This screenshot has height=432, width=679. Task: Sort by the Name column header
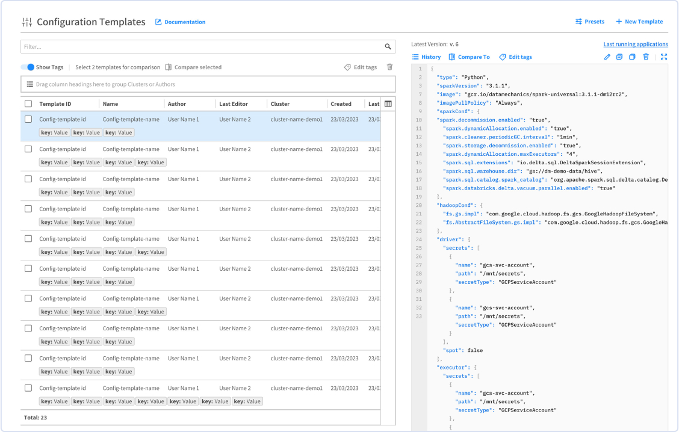[110, 104]
